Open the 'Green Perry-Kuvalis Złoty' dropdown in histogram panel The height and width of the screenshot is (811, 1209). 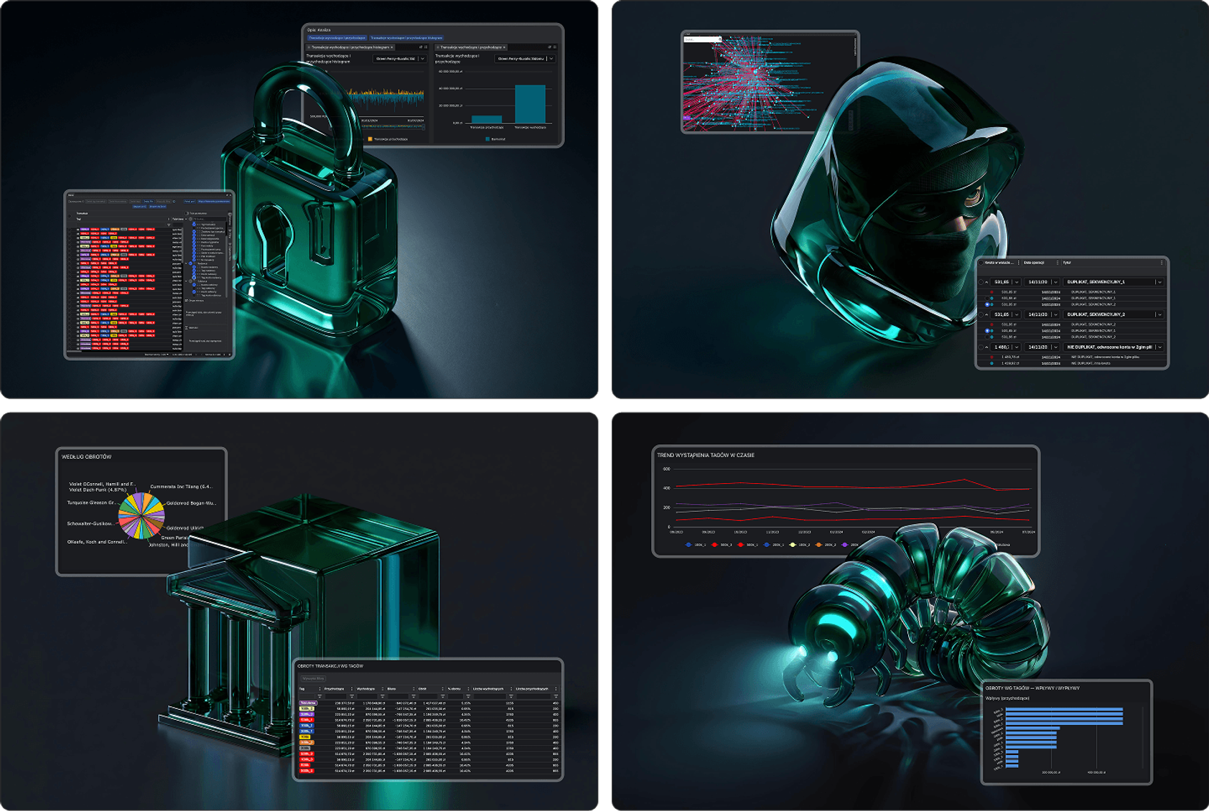(400, 59)
